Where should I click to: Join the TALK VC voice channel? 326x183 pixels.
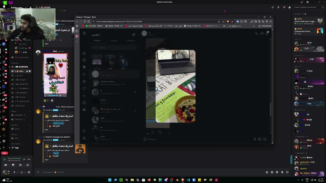(20, 119)
